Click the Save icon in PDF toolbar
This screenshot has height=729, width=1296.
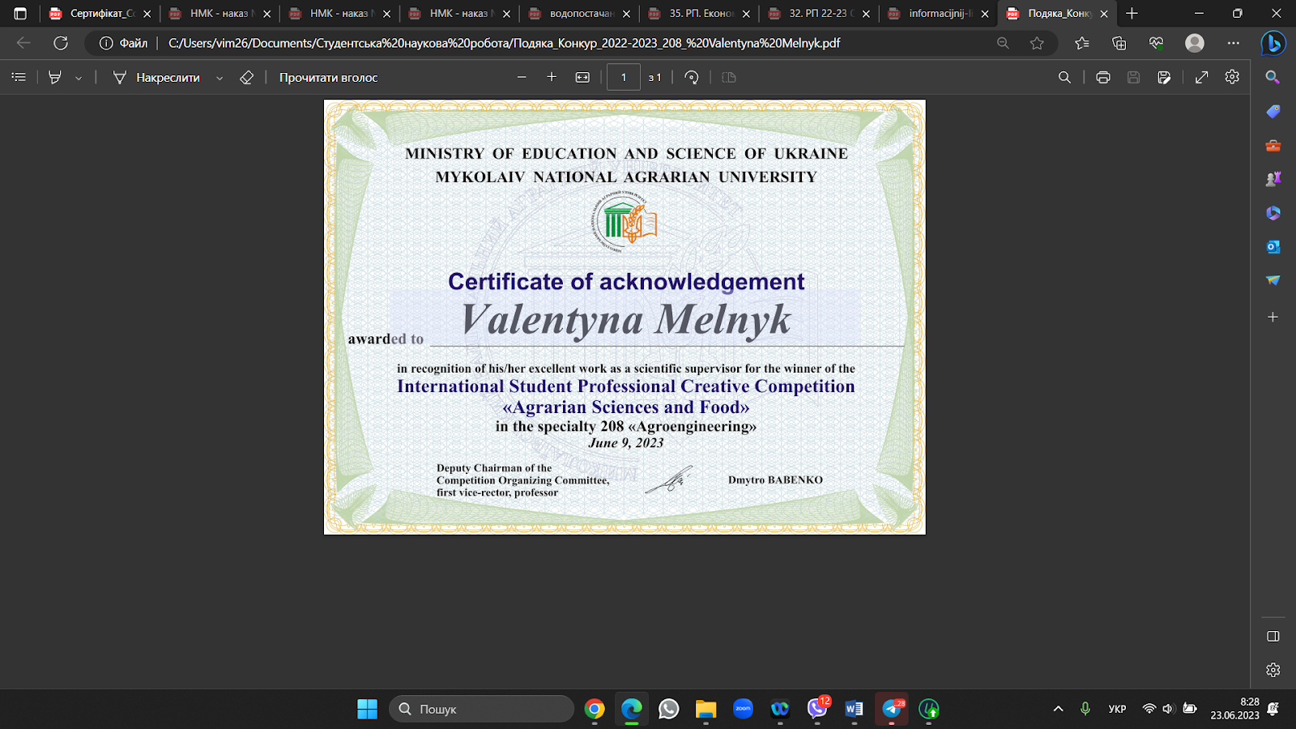[1133, 77]
